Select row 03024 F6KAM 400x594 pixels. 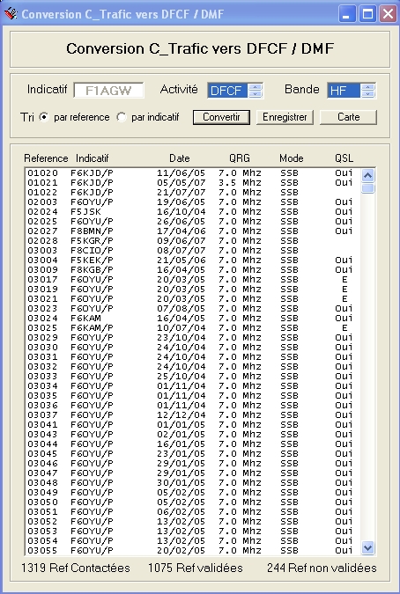[x=193, y=319]
